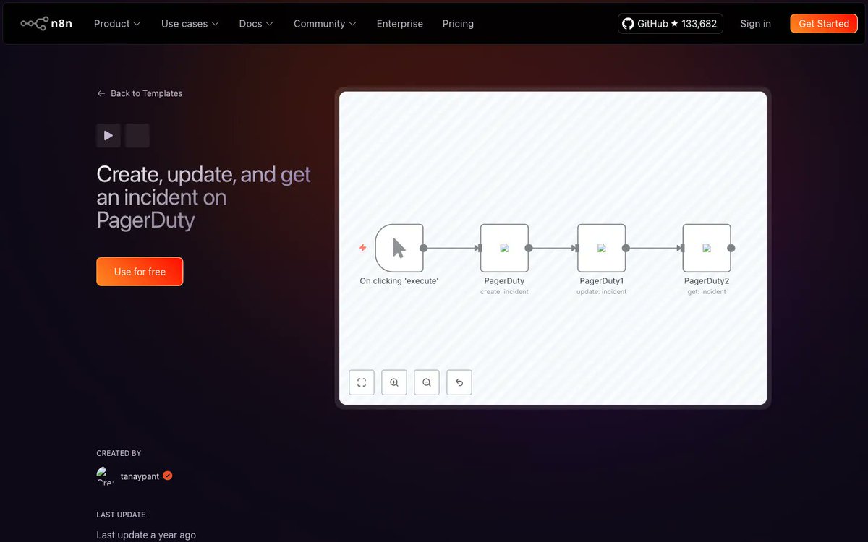Click the Sign in link
Viewport: 868px width, 542px height.
[x=755, y=24]
